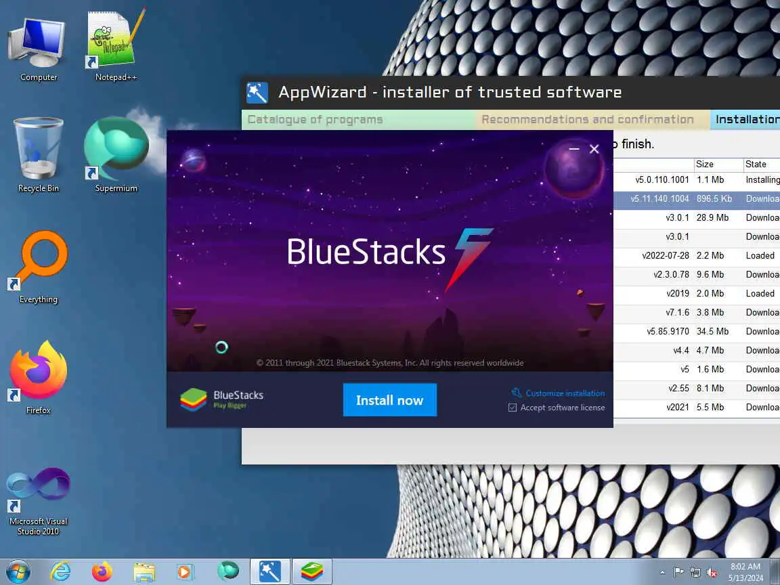
Task: Select row sized 28.9 Mb
Action: click(x=697, y=218)
